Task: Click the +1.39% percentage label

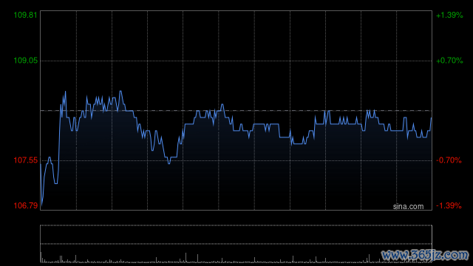Action: (449, 15)
